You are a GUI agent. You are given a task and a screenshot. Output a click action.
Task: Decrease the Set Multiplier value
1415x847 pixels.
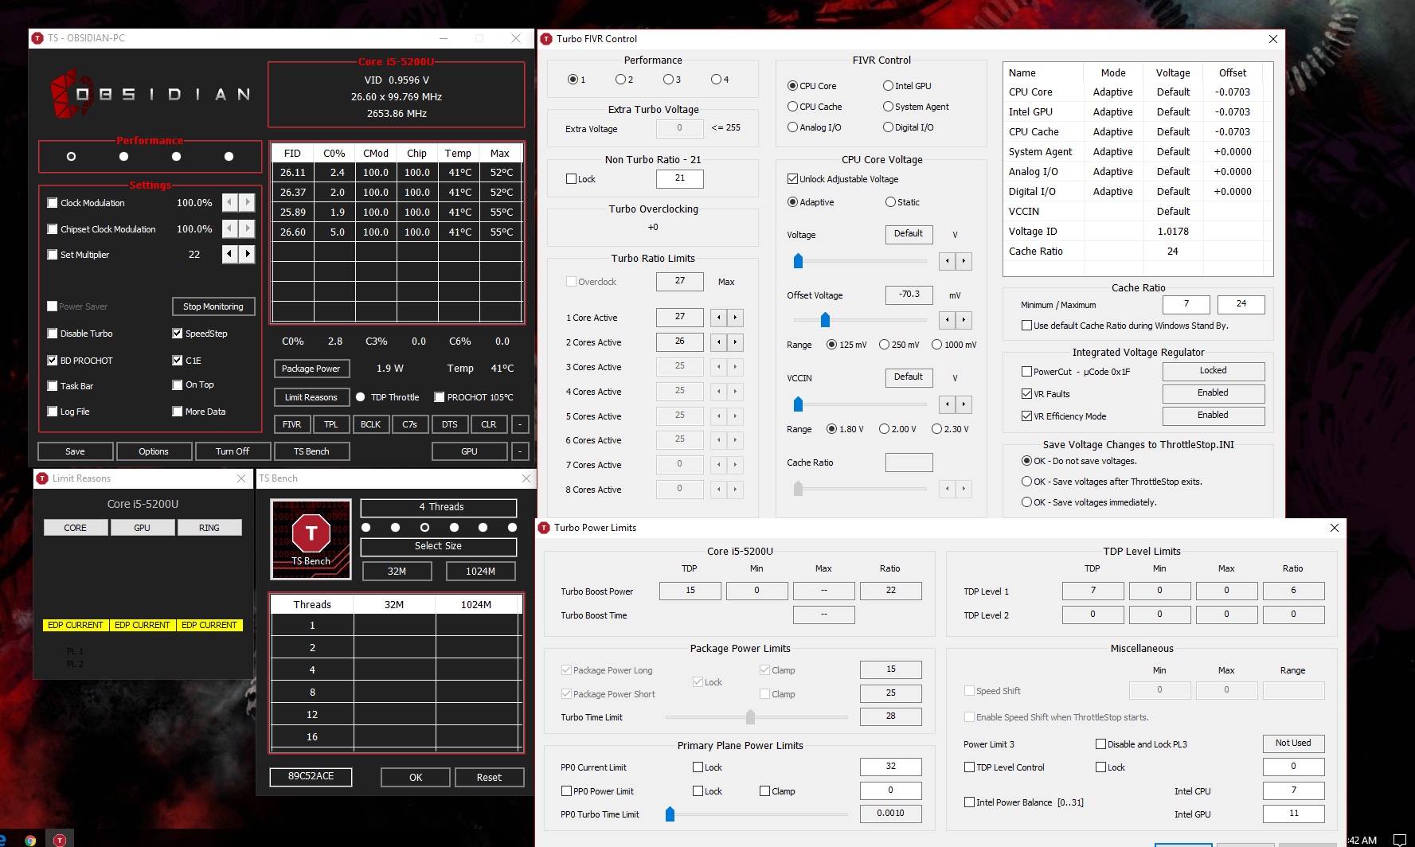click(x=230, y=254)
